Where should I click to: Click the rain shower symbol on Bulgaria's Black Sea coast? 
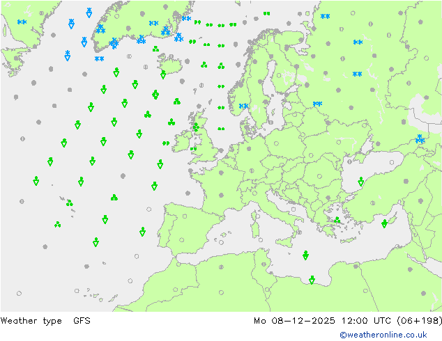click(361, 182)
